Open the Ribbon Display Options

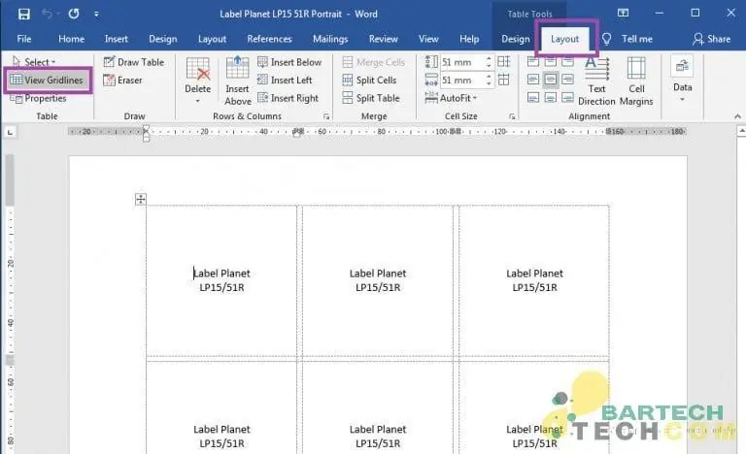pyautogui.click(x=623, y=14)
